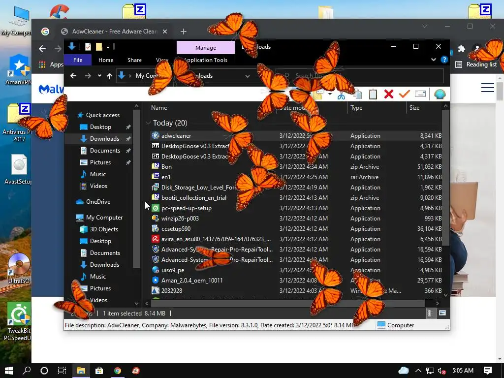This screenshot has width=504, height=378.
Task: Open Apps shortcut in Chrome bookmarks bar
Action: [51, 64]
